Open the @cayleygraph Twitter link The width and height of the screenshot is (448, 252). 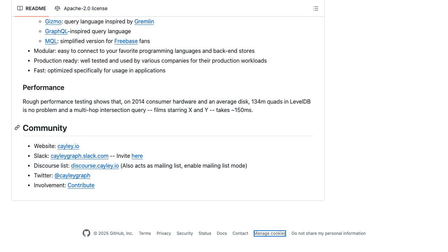point(72,176)
